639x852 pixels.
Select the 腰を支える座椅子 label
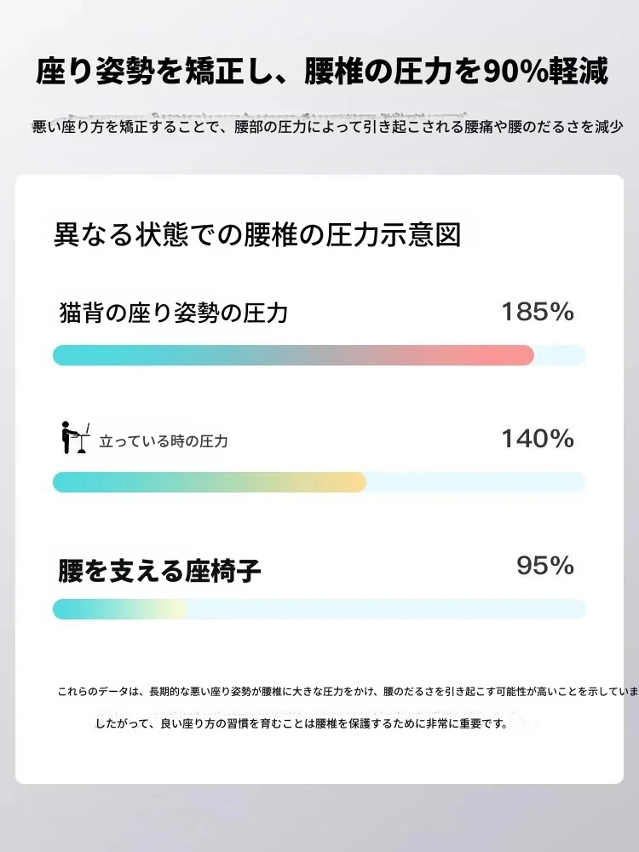click(x=160, y=571)
